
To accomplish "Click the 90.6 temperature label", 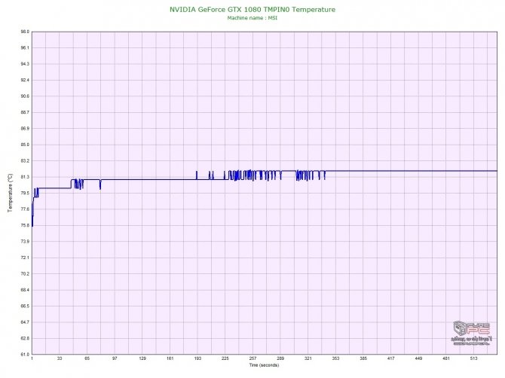I will point(25,96).
